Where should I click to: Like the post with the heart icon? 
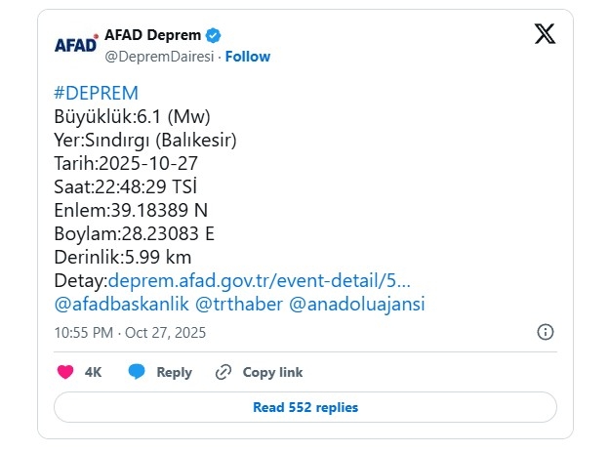(65, 372)
